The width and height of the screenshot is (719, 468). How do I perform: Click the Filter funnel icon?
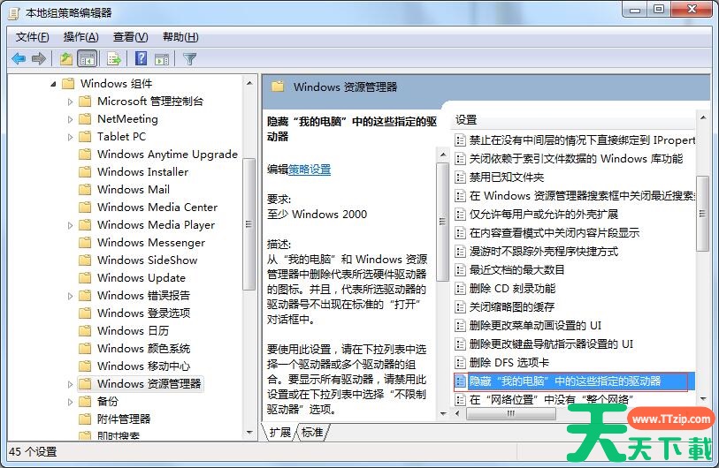189,59
